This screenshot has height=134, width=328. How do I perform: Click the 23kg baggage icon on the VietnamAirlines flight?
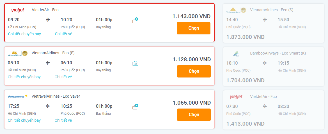tap(135, 64)
